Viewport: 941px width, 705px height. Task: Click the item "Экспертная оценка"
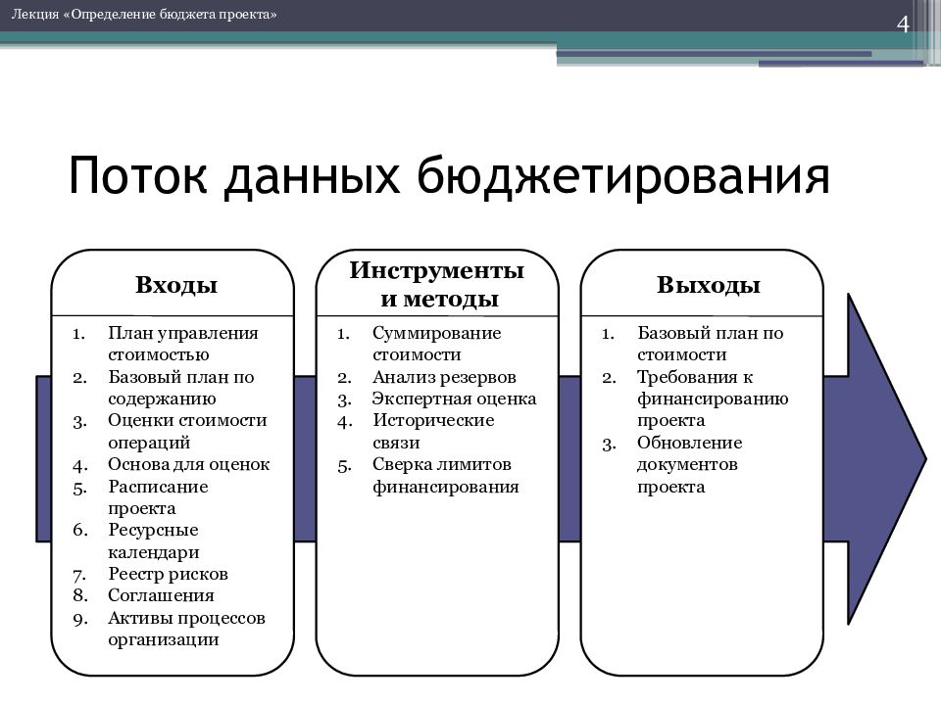click(x=454, y=399)
